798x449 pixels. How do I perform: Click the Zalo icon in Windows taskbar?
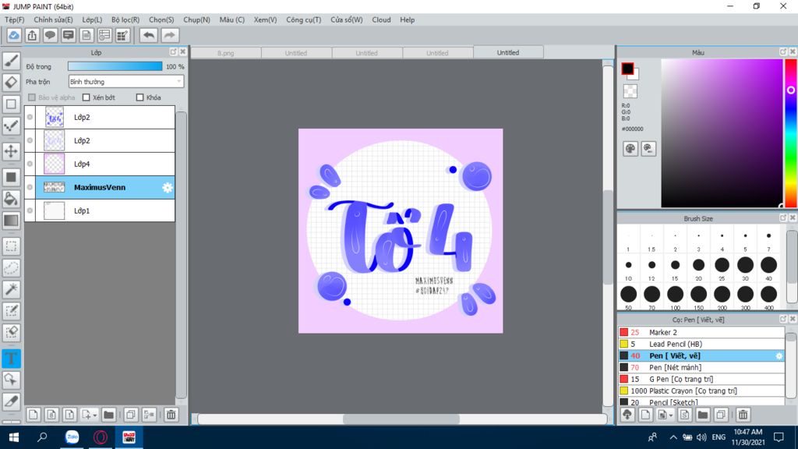click(x=72, y=437)
